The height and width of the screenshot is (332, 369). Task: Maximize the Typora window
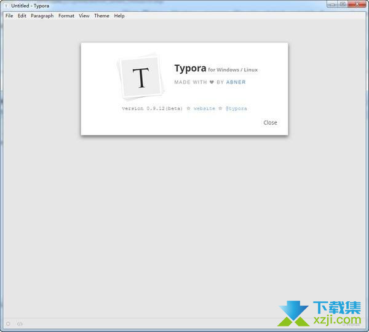[343, 4]
